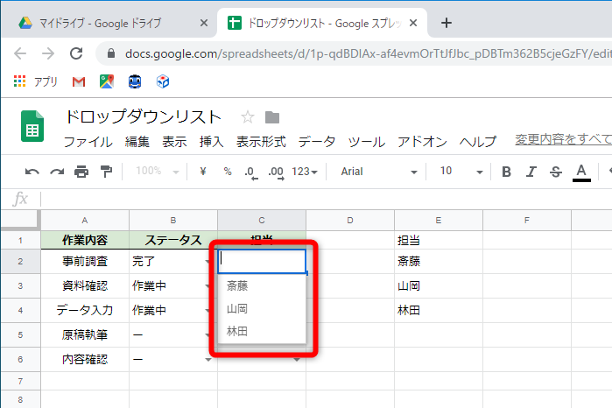Open dropdown arrow for データ入力 status
Screen dimensions: 612x408
coord(208,311)
